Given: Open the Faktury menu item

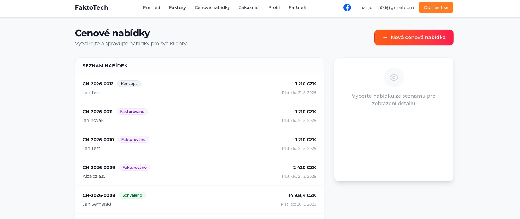Looking at the screenshot, I should pyautogui.click(x=177, y=7).
